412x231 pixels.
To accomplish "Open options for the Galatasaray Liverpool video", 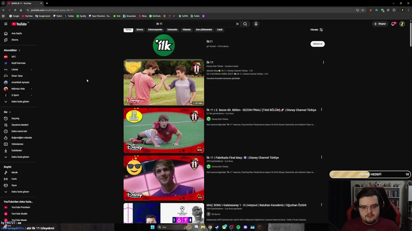I will tap(321, 205).
